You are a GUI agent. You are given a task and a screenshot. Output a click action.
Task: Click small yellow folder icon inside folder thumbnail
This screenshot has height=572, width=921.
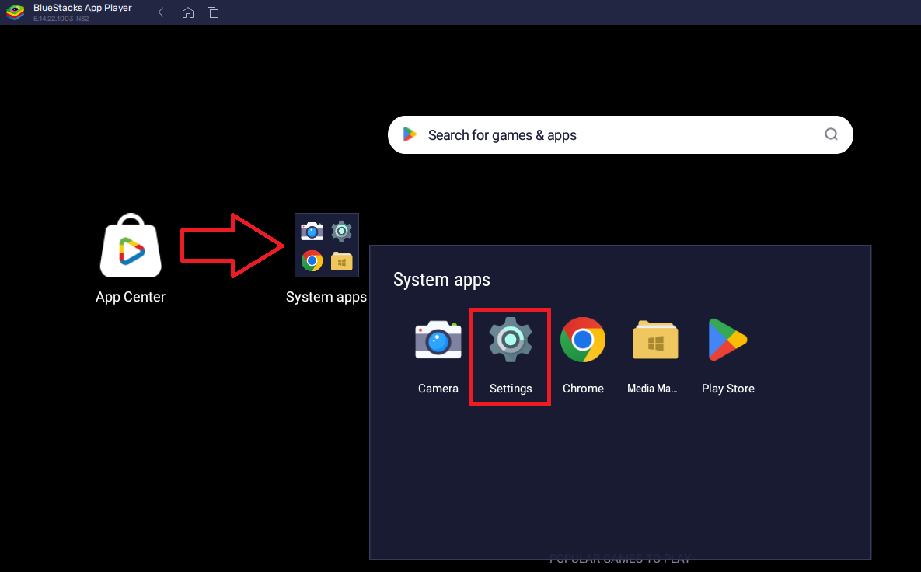pos(341,260)
